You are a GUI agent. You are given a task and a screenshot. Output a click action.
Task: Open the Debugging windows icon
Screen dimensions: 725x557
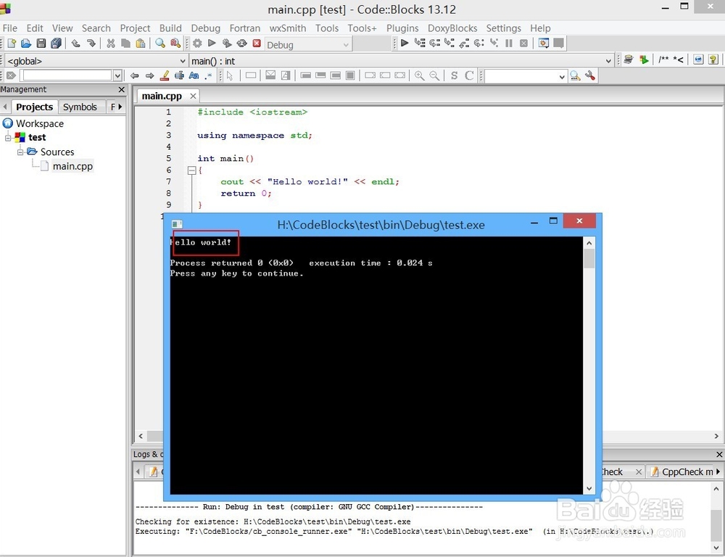click(544, 43)
